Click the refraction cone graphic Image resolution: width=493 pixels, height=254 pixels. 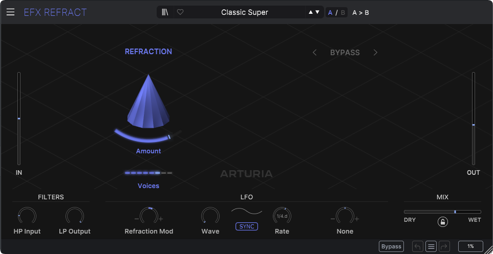[x=148, y=101]
